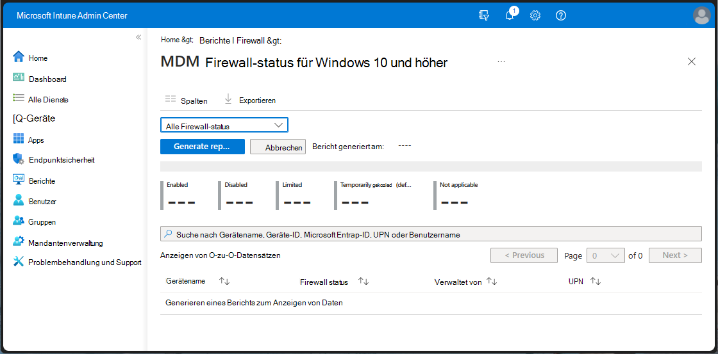Sort by UPN column arrows
Viewport: 718px width, 354px height.
click(x=596, y=281)
